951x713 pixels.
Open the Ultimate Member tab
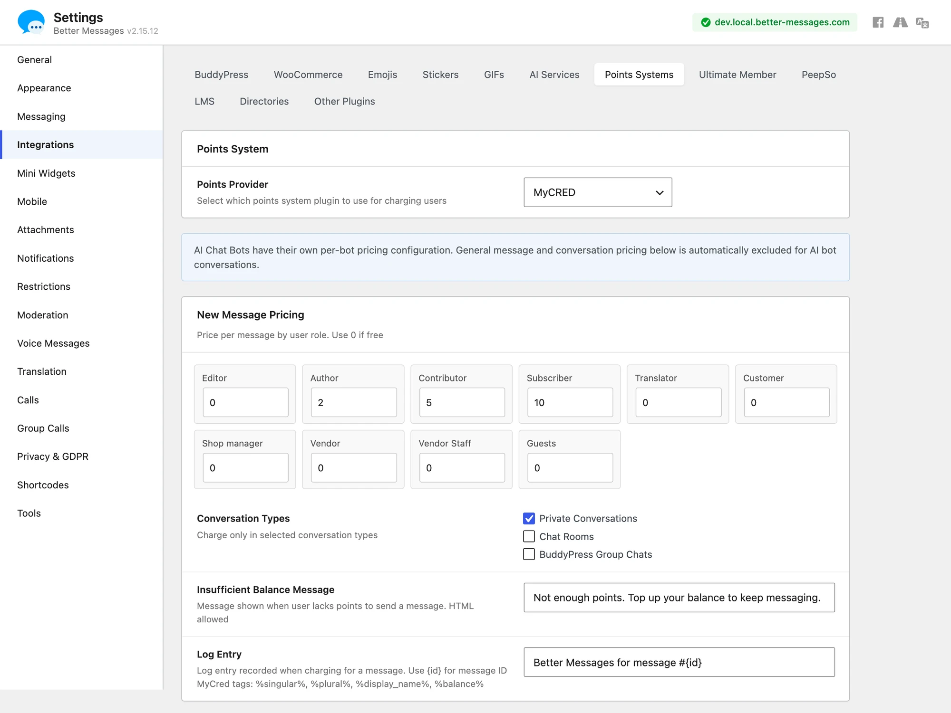737,75
